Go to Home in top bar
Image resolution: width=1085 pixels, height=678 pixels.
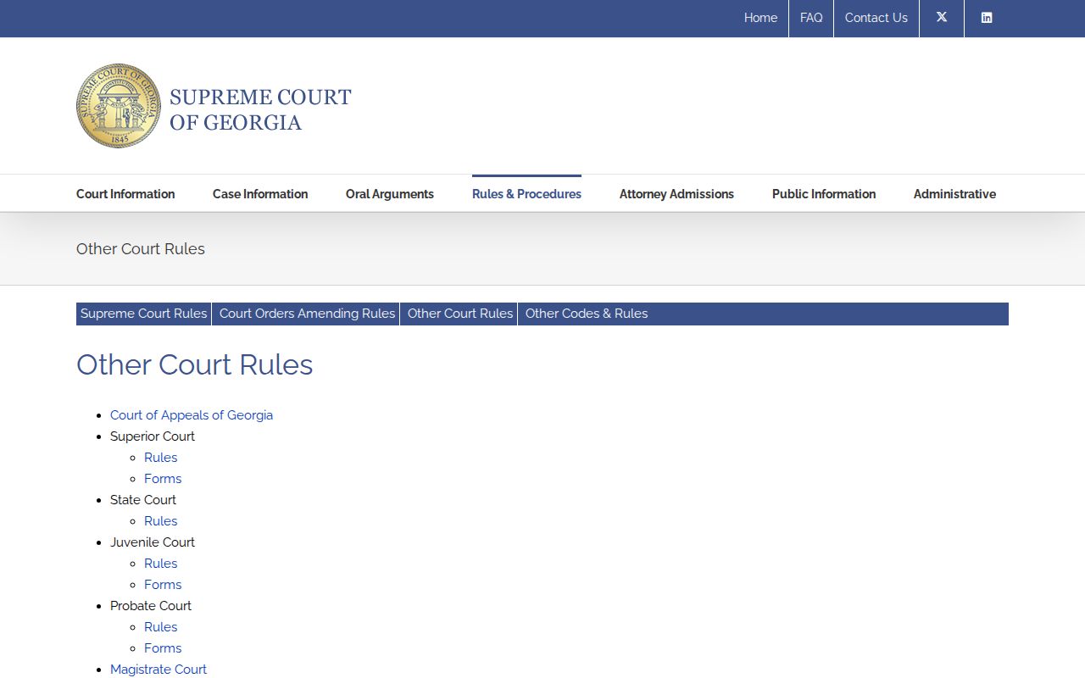[760, 18]
